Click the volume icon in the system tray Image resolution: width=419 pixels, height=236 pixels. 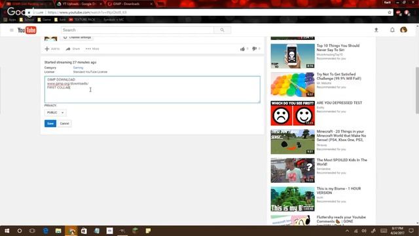click(364, 231)
